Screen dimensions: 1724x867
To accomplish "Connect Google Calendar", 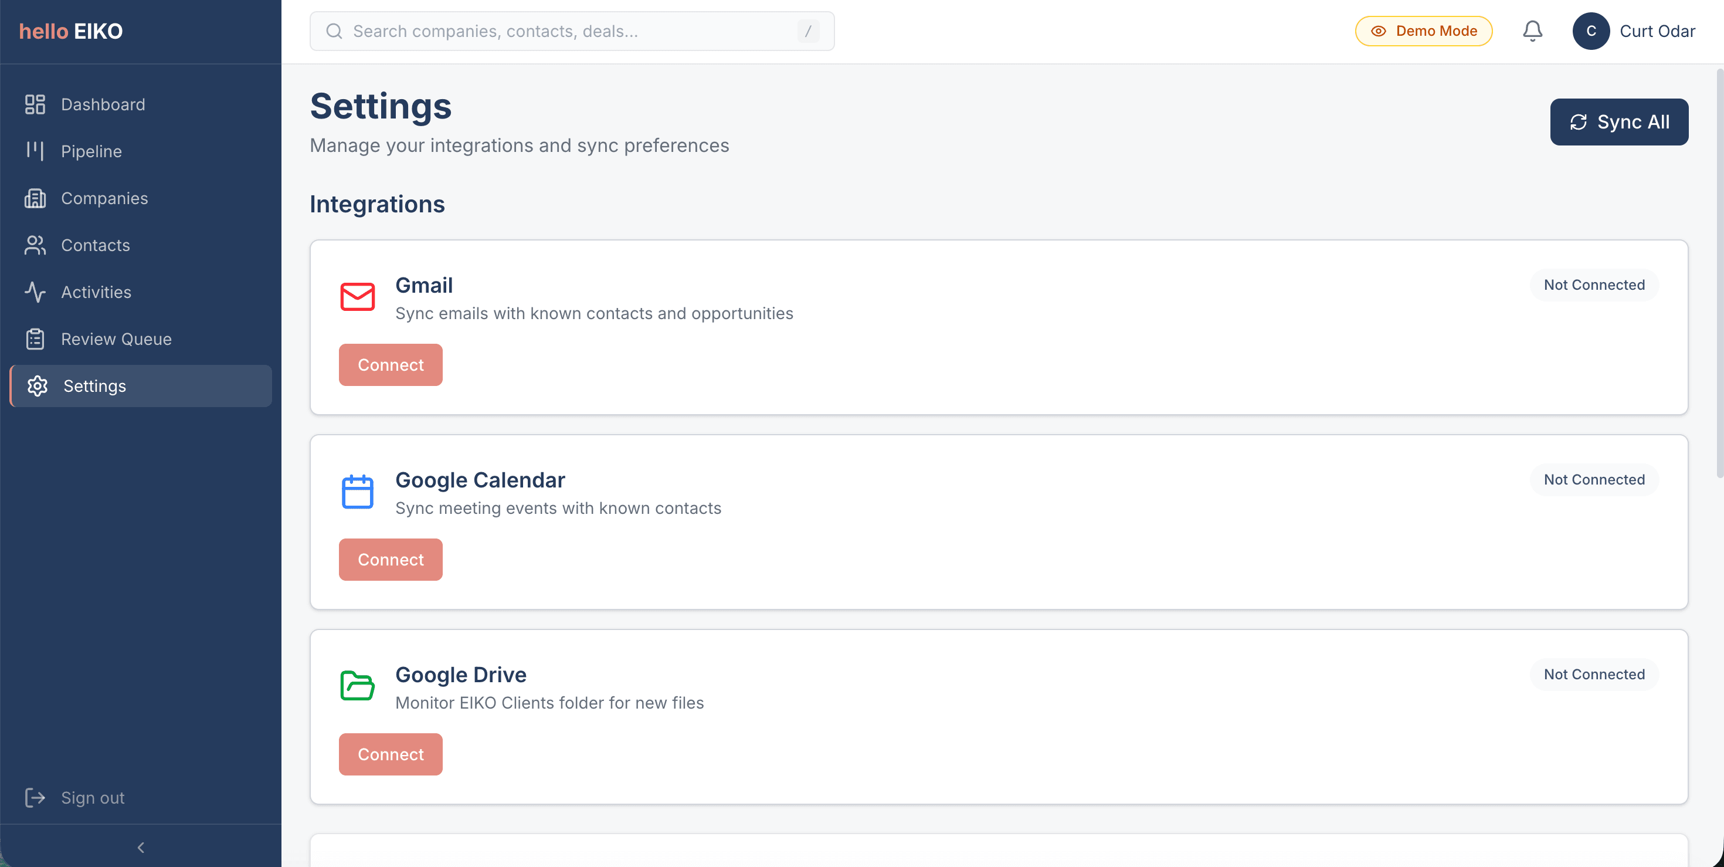I will tap(390, 560).
